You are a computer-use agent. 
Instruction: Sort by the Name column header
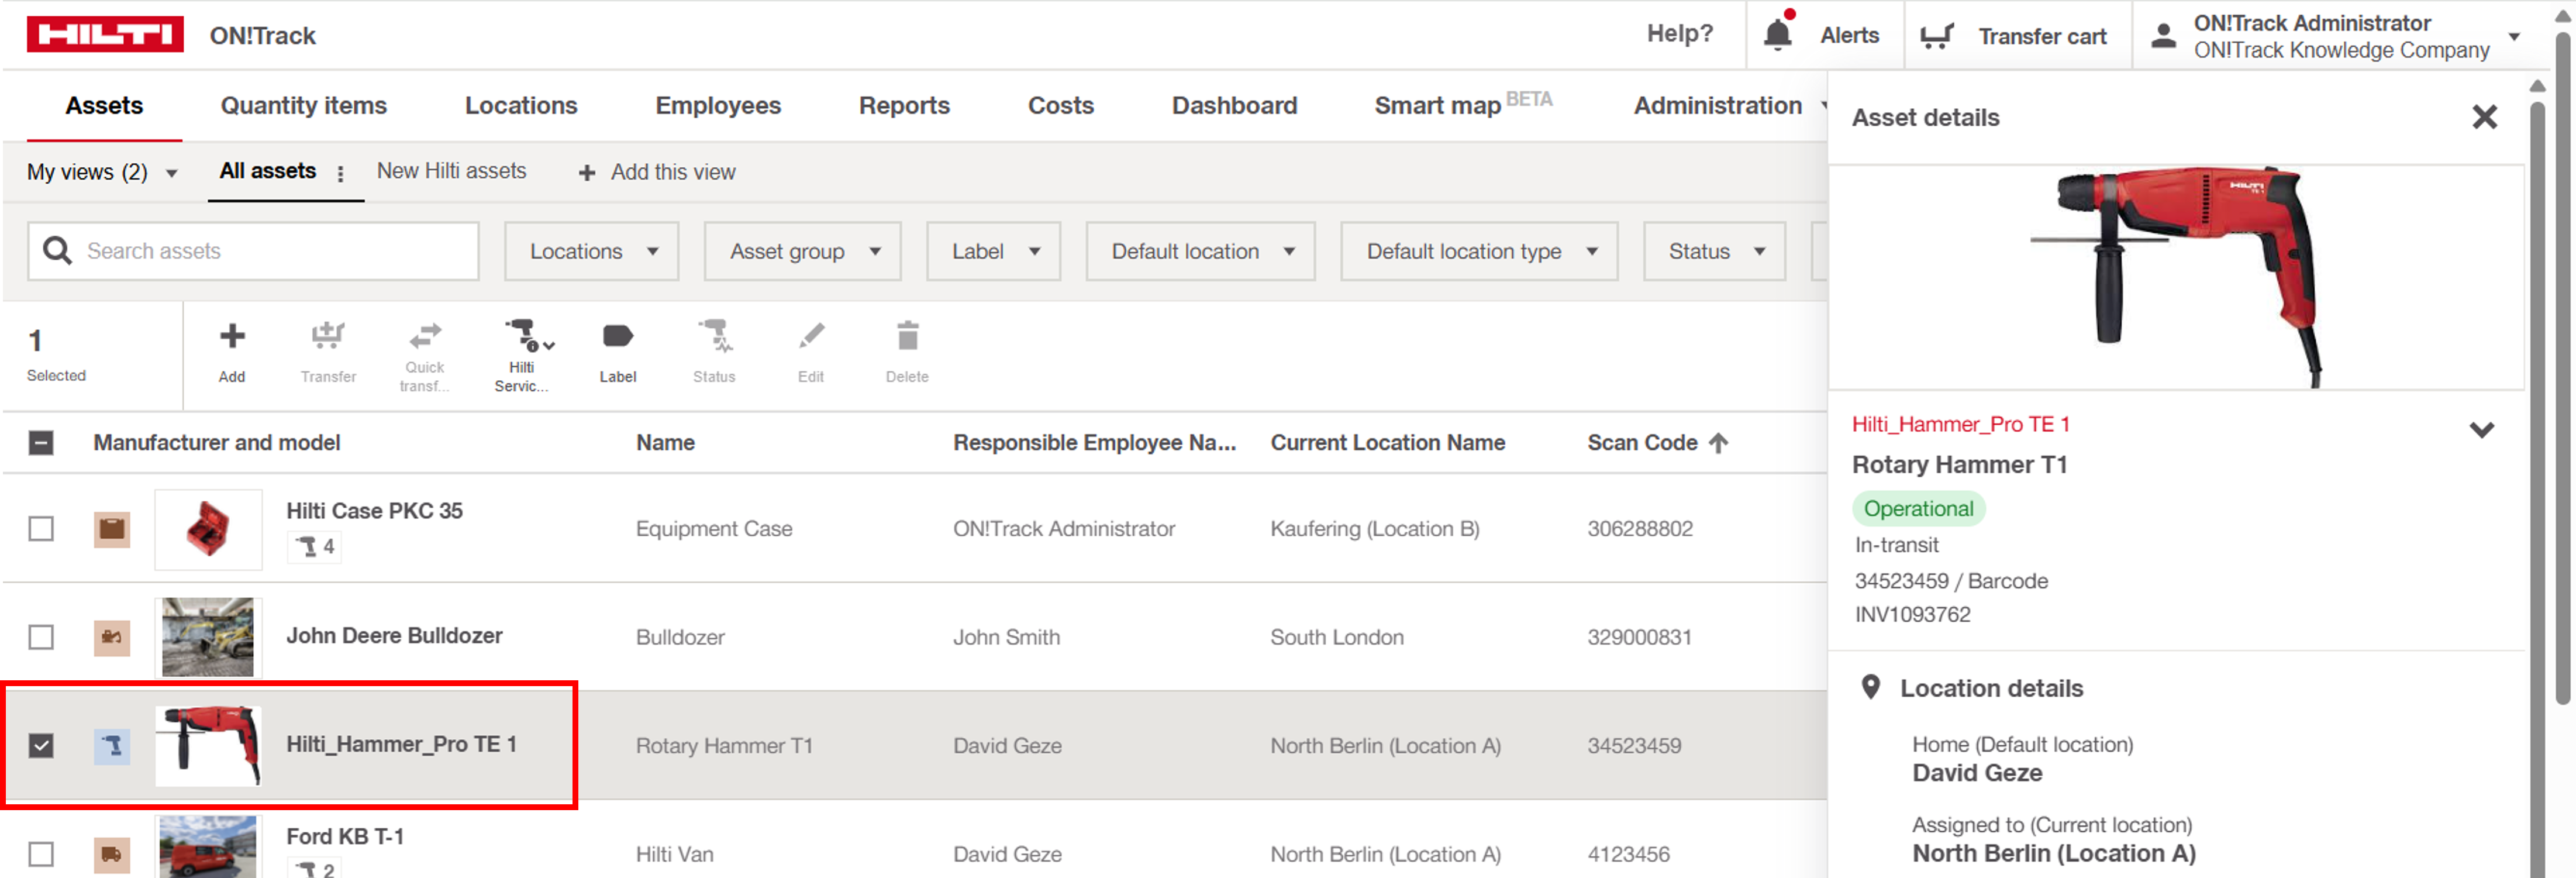665,442
